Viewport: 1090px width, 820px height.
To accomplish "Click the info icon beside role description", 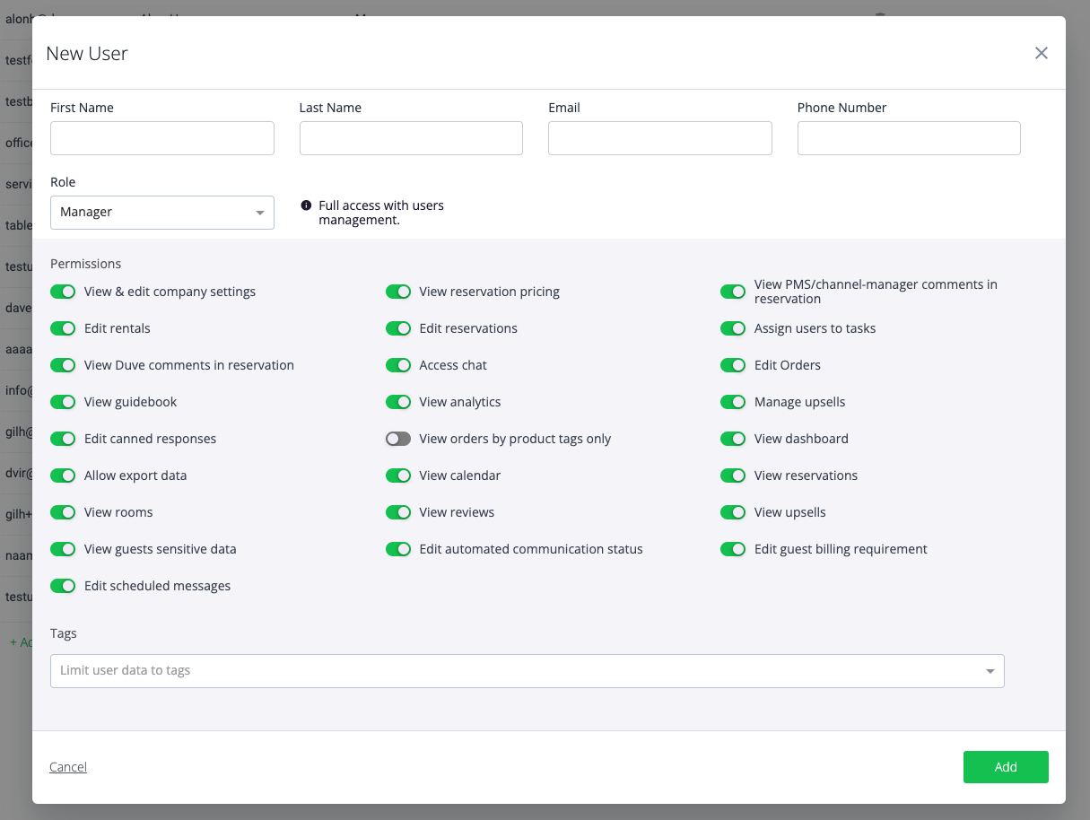I will pos(306,205).
